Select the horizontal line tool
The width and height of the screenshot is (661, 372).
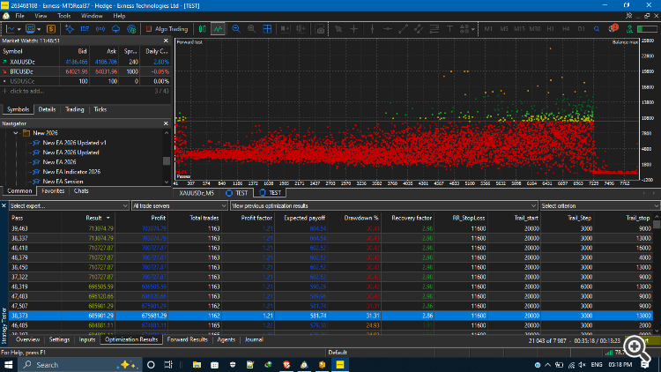[388, 29]
